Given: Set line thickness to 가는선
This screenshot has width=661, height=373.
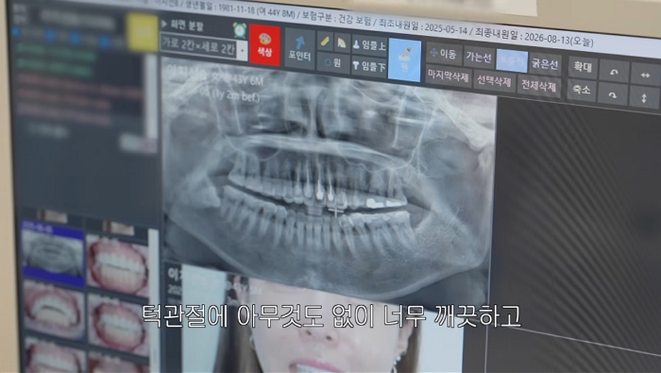Looking at the screenshot, I should click(479, 57).
